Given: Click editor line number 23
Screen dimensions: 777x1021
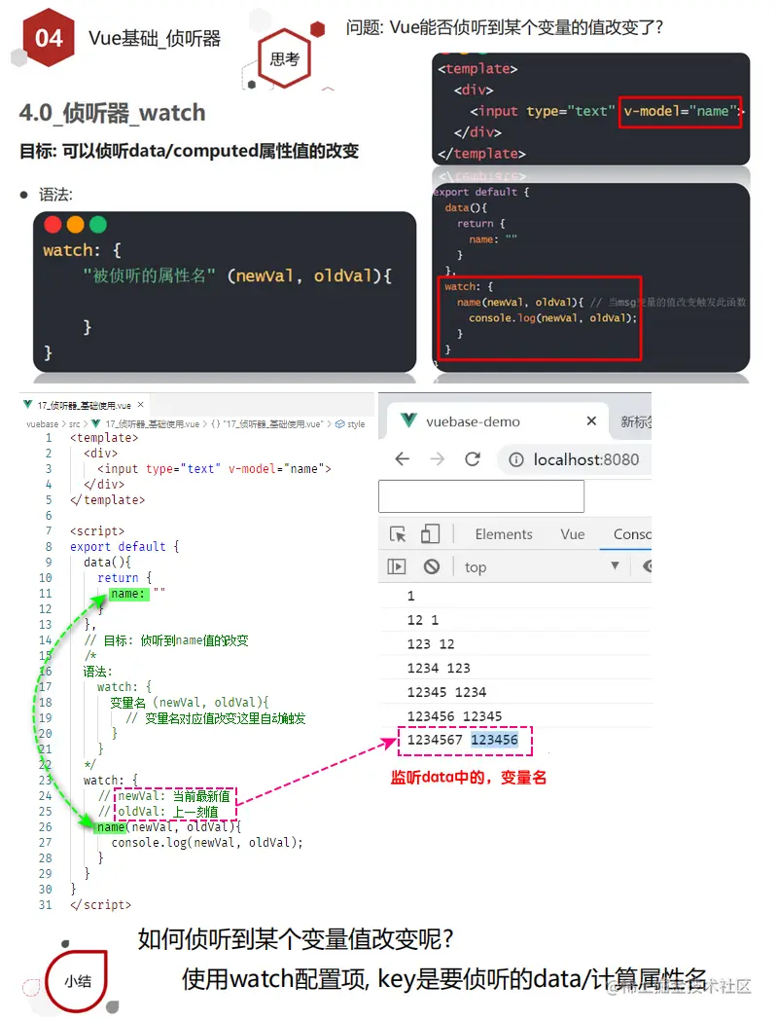Looking at the screenshot, I should (x=45, y=780).
